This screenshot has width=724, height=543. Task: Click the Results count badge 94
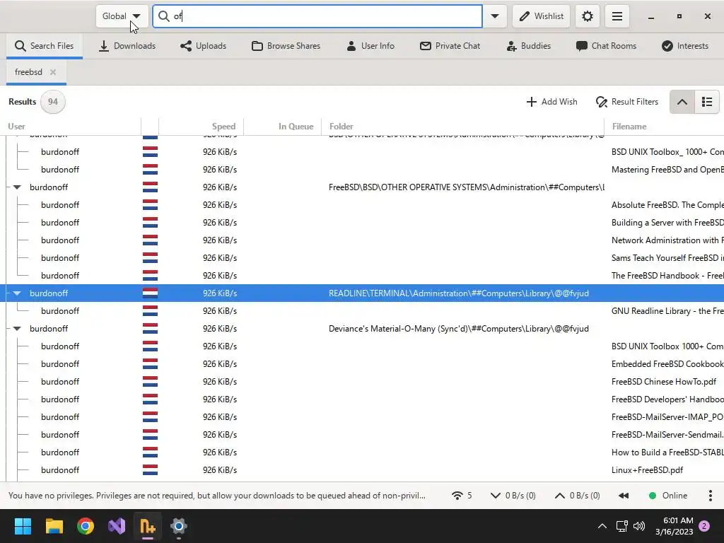(52, 102)
